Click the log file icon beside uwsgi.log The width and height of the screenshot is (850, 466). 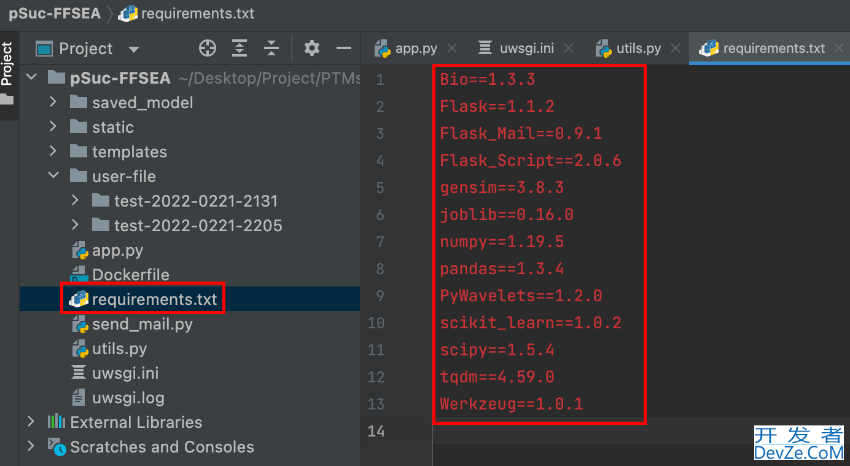click(x=79, y=397)
